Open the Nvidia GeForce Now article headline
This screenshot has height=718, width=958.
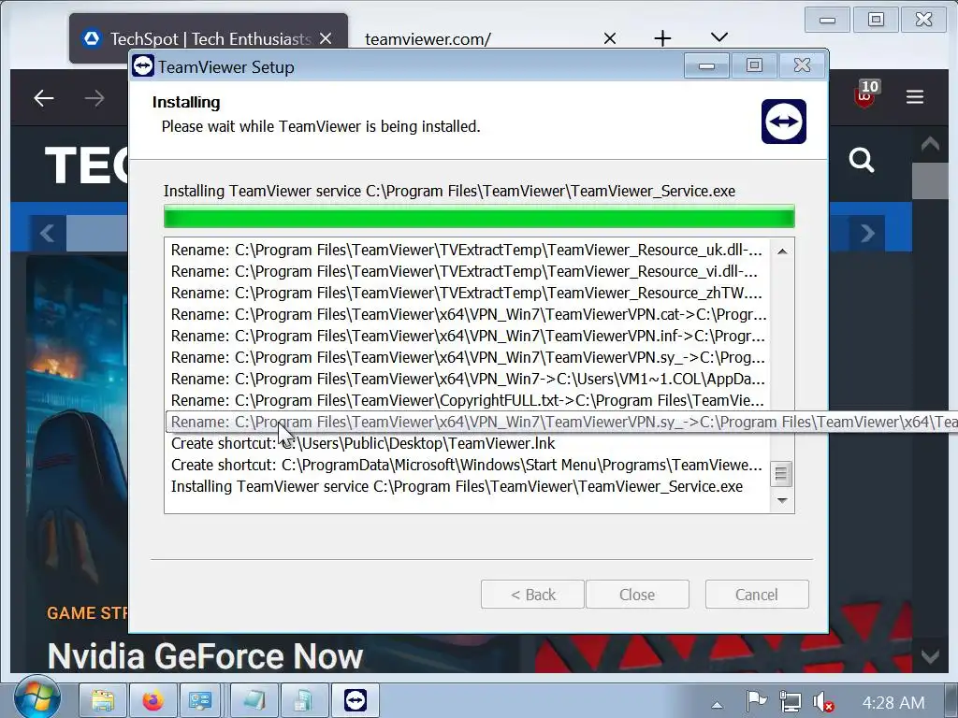point(205,655)
